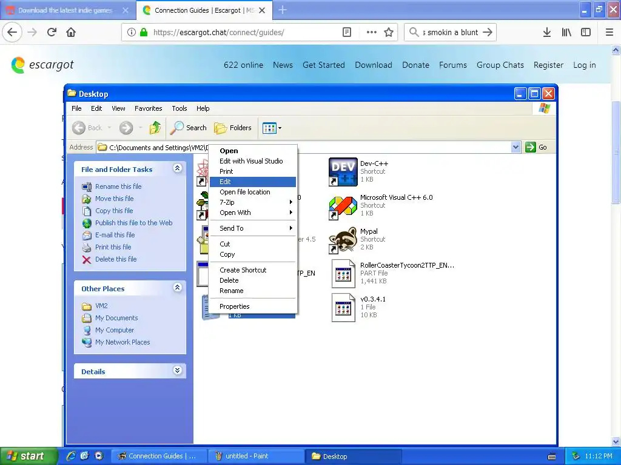Select the v0.3.4.1 file icon
621x465 pixels.
(343, 308)
